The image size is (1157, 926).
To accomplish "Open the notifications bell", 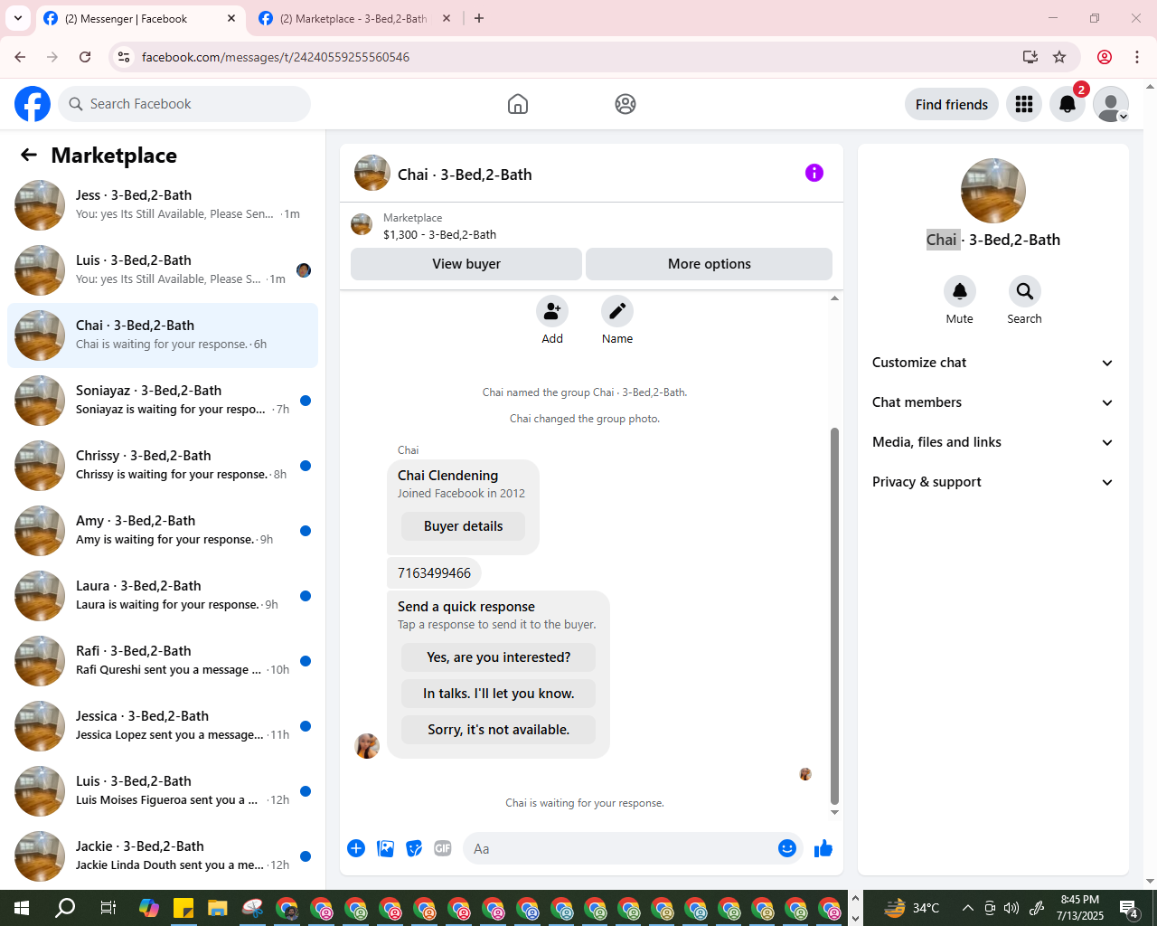I will coord(1068,104).
